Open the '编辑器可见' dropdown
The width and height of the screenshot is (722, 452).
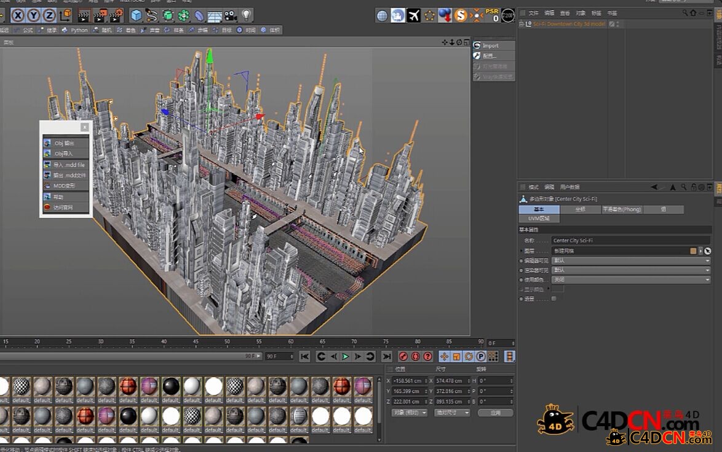point(631,261)
